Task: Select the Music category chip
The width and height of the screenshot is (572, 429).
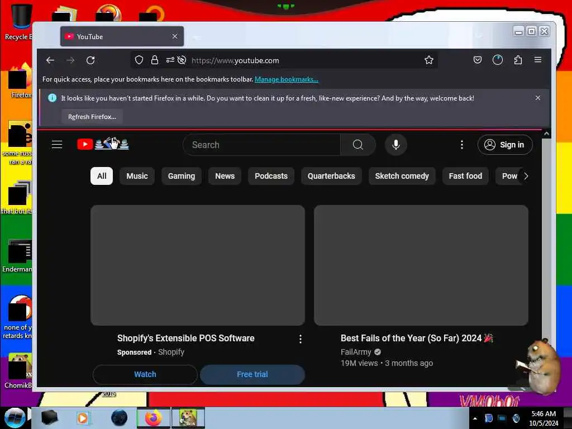Action: [137, 176]
